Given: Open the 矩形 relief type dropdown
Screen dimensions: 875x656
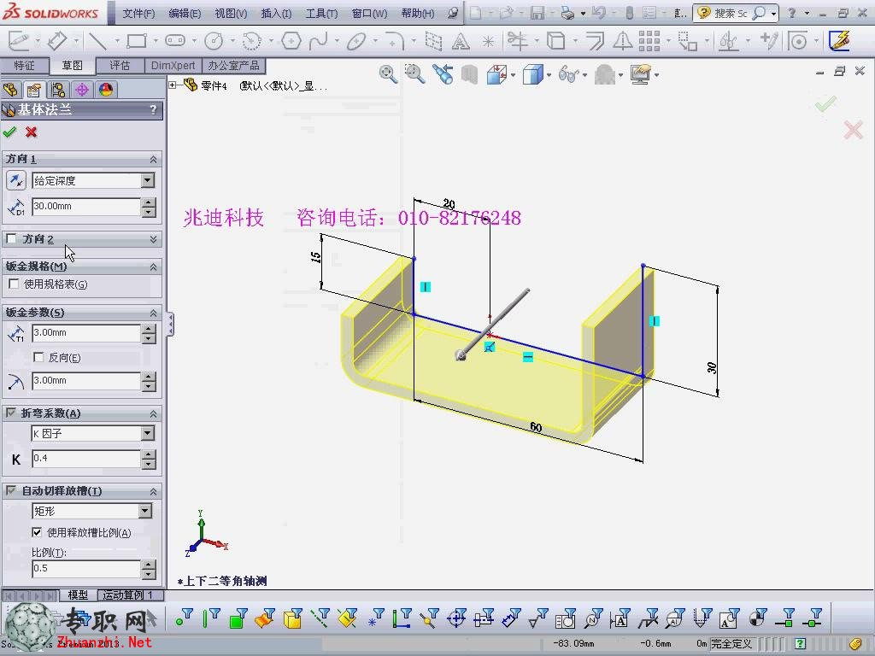Looking at the screenshot, I should (x=145, y=511).
